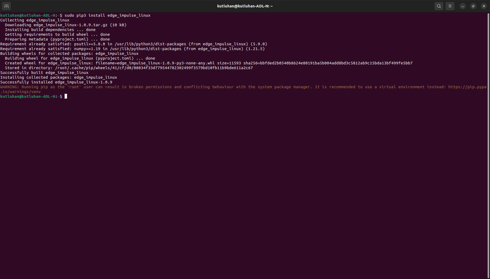Screen dimensions: 490x279
Task: Click the numpy>=1.19 requirement line
Action: [132, 49]
